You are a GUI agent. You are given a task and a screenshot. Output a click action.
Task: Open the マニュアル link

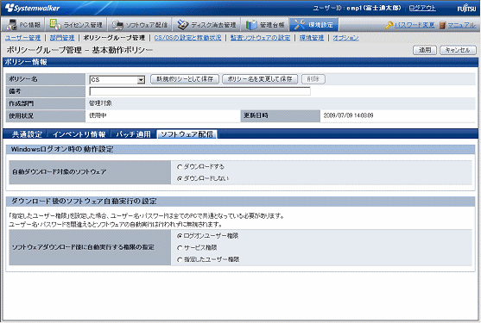(461, 25)
